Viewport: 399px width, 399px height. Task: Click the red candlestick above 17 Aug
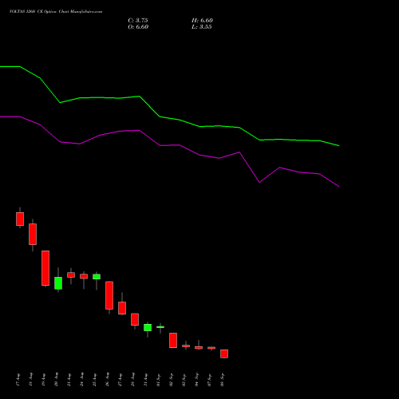[x=20, y=219]
